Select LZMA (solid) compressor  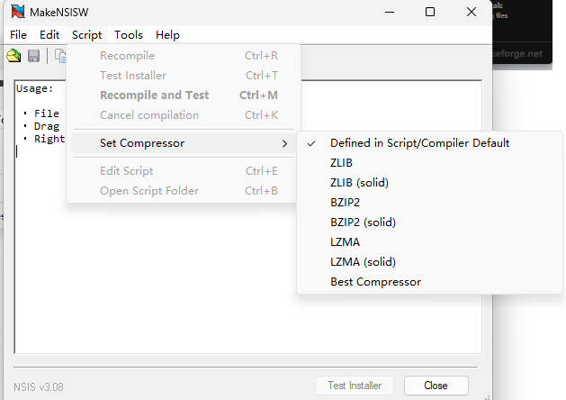click(429, 262)
